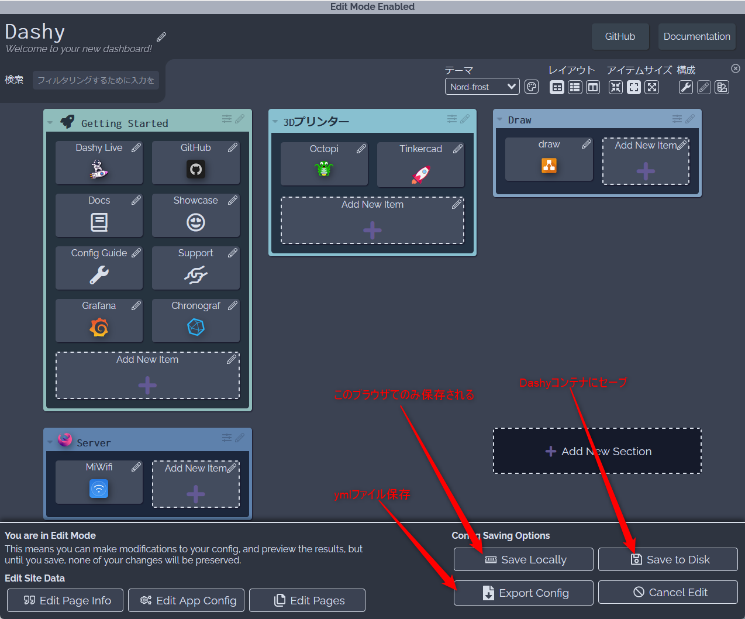Set item size to medium
Screen dimensions: 745x619
tap(634, 87)
